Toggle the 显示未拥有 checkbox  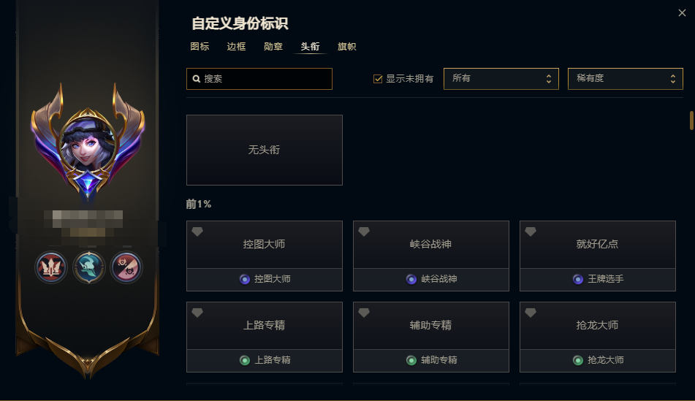[378, 79]
